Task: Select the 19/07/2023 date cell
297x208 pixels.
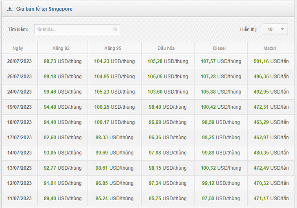Action: pyautogui.click(x=20, y=107)
